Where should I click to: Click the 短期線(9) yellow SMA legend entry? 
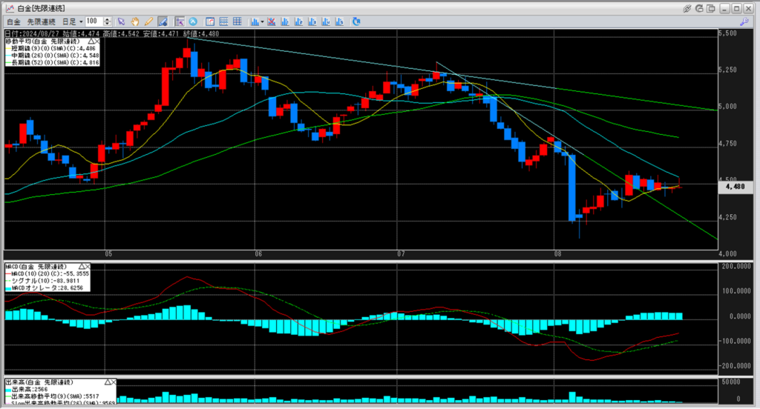coord(51,49)
